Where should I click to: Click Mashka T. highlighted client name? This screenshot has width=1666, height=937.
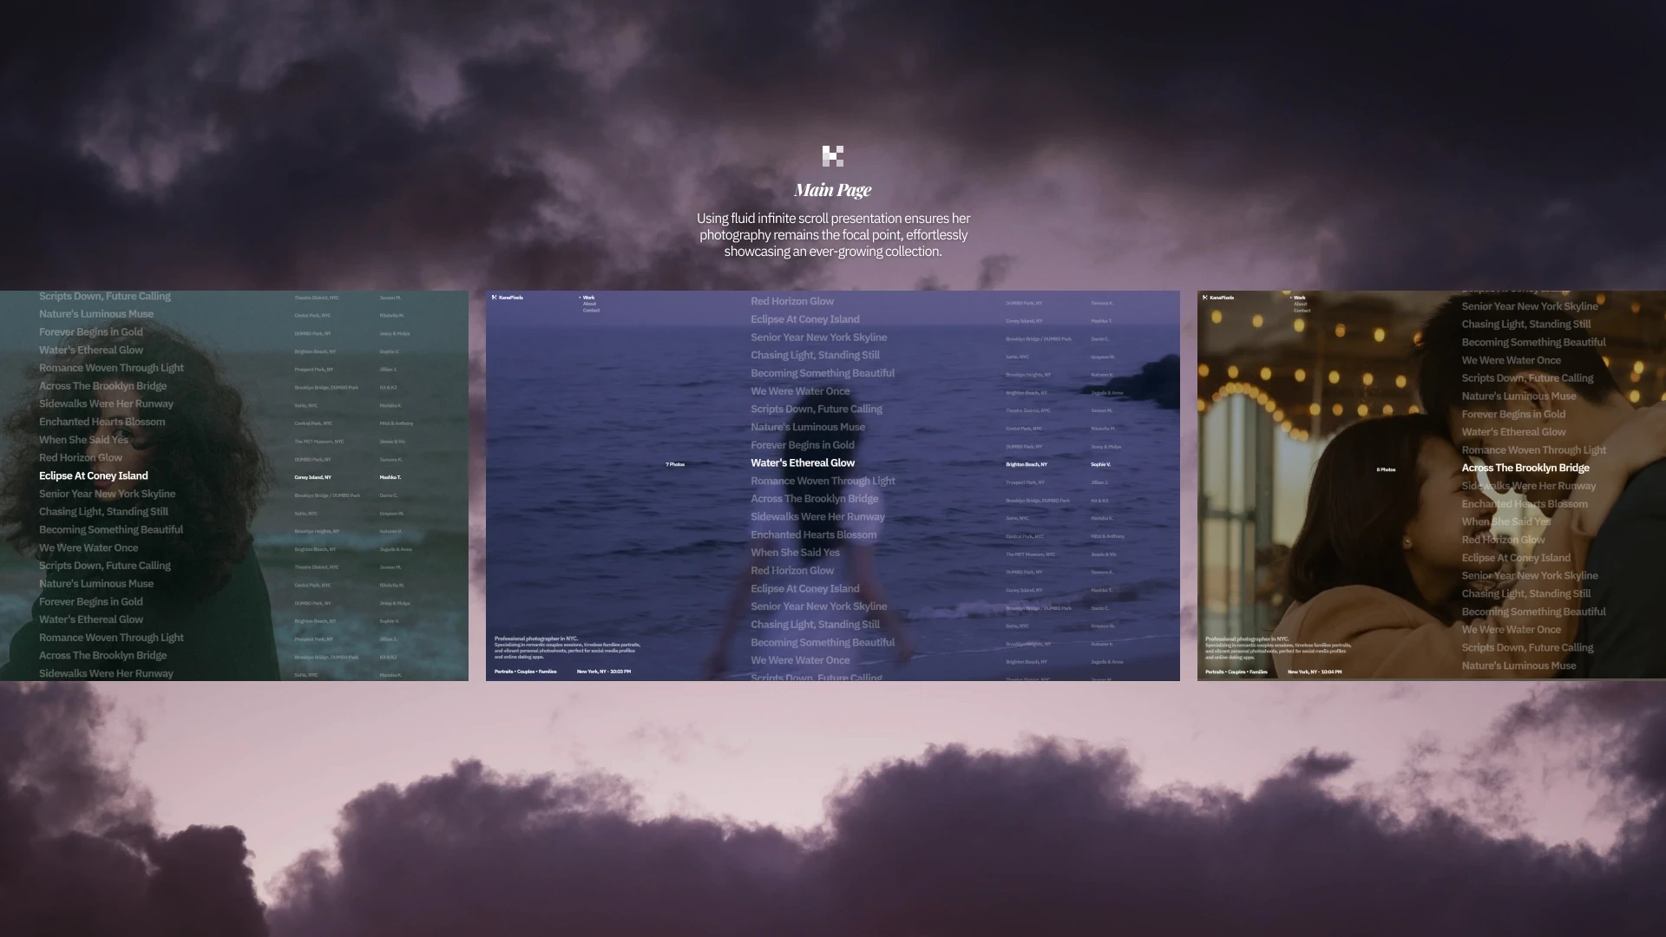390,477
